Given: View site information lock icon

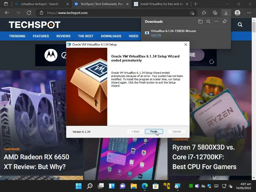Looking at the screenshot, I should pyautogui.click(x=41, y=13).
